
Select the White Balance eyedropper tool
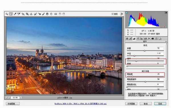pyautogui.click(x=15, y=14)
